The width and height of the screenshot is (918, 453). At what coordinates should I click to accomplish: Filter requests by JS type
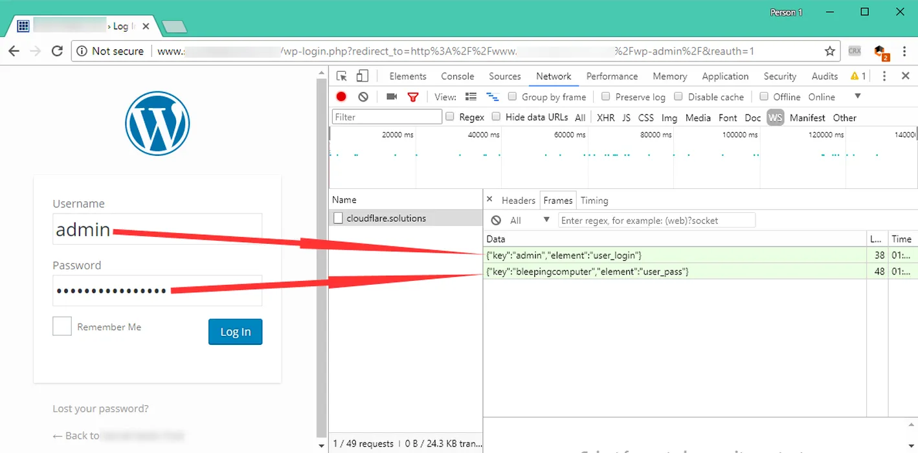[x=626, y=118]
